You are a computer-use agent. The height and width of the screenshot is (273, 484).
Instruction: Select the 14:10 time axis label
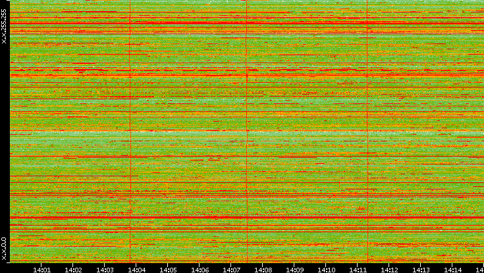point(326,270)
